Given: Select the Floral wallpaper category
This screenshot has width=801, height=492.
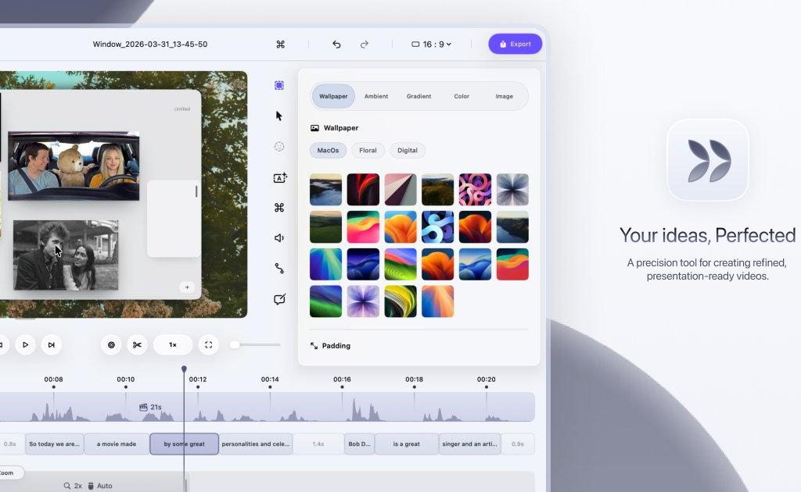Looking at the screenshot, I should pos(368,151).
